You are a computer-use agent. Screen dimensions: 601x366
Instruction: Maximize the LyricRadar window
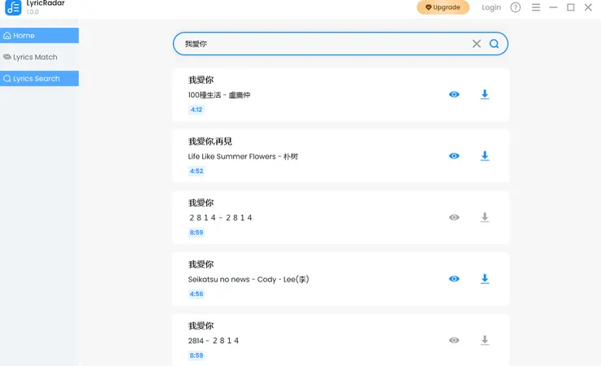point(571,7)
